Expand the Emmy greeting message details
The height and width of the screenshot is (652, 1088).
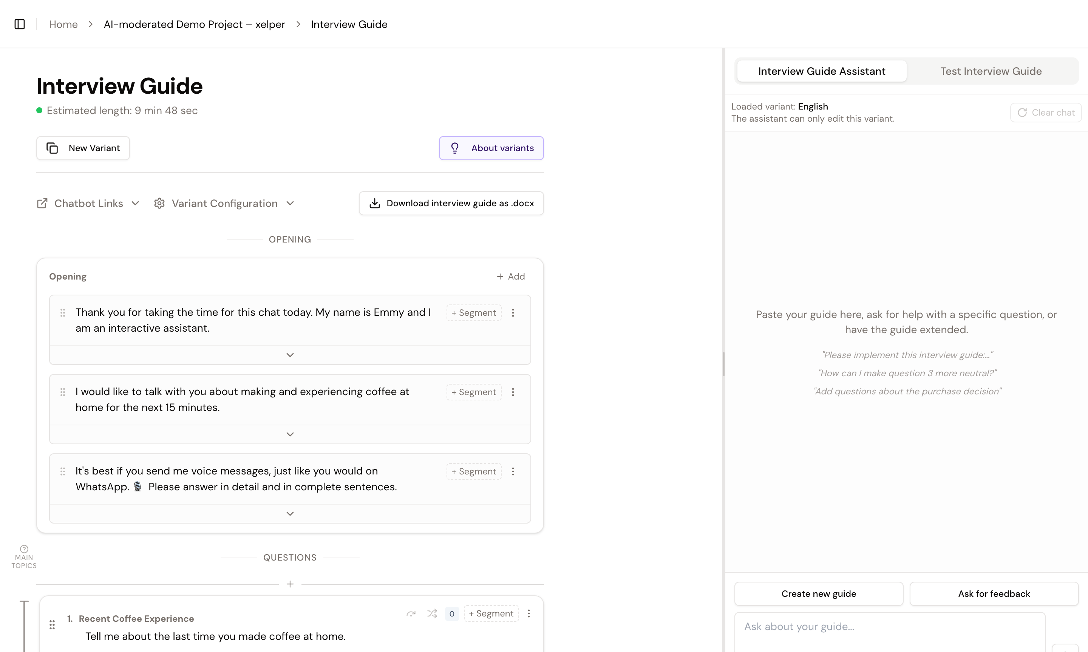[x=290, y=355]
